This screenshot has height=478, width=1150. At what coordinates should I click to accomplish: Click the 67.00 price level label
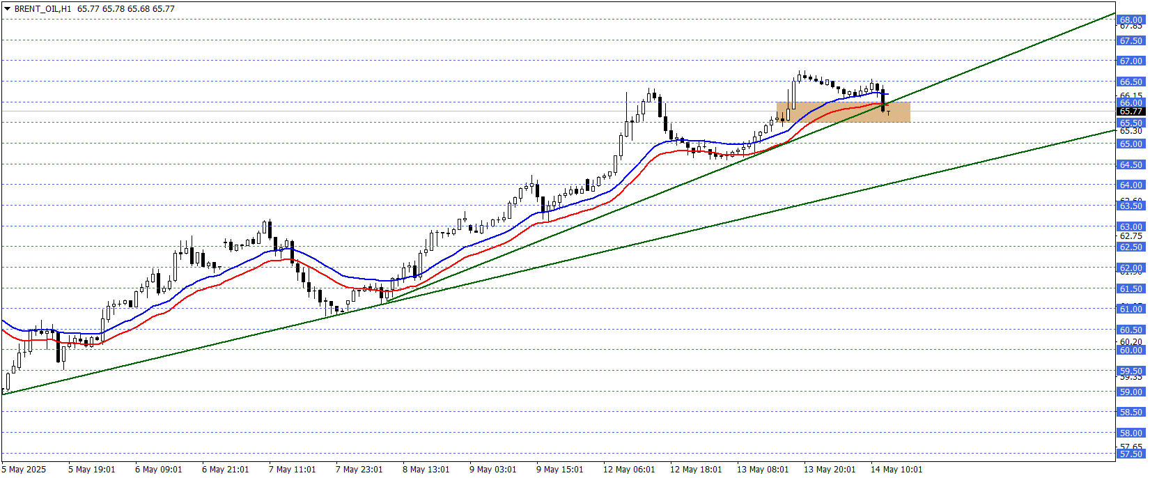click(1130, 61)
